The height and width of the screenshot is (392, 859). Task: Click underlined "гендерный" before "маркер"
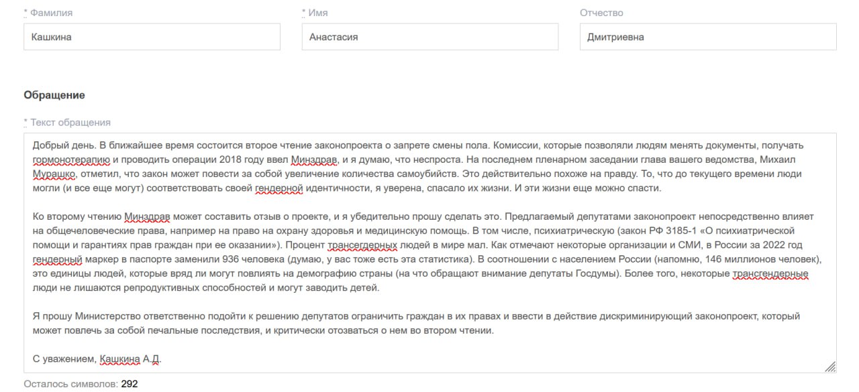[57, 259]
